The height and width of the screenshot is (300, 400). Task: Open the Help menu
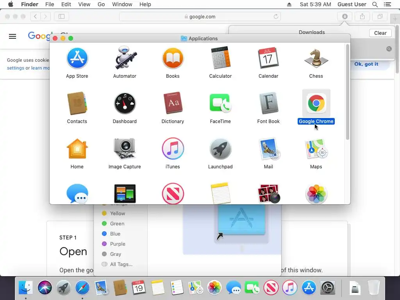pyautogui.click(x=145, y=4)
